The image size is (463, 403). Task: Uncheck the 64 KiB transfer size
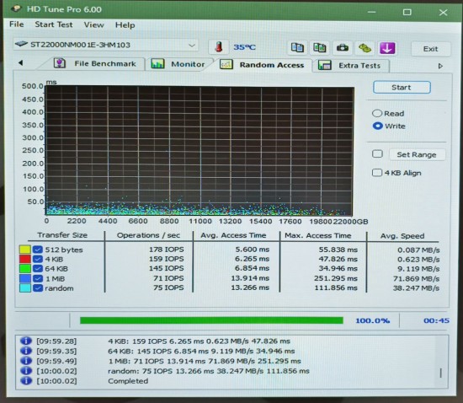[38, 269]
